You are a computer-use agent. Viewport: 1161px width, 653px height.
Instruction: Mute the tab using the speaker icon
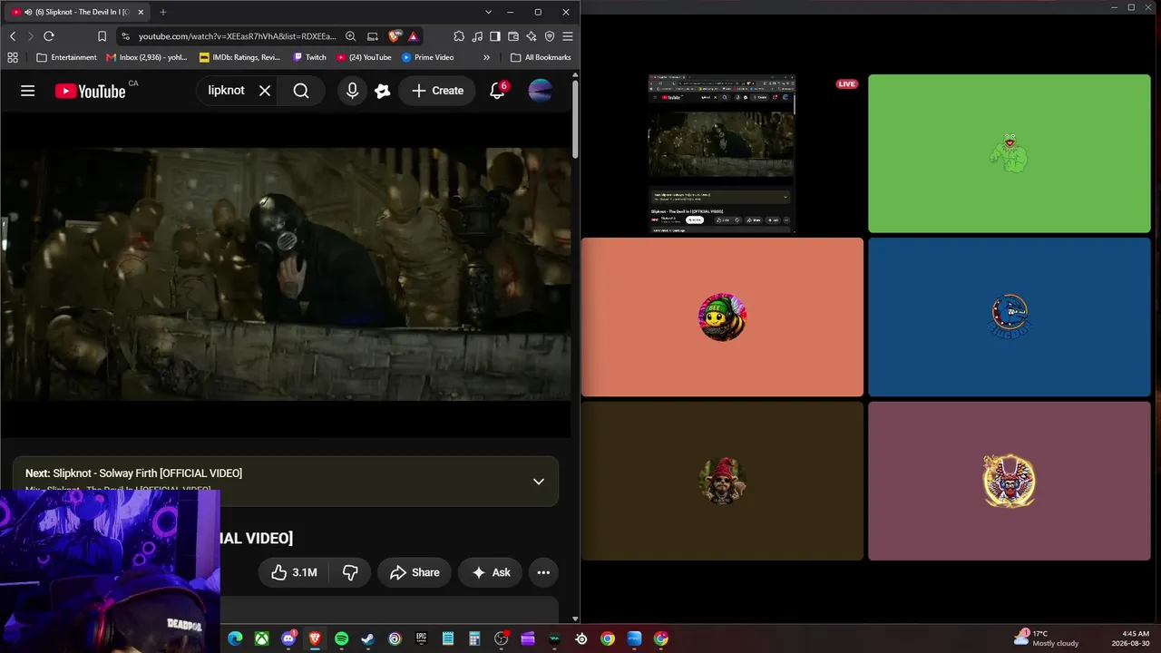tap(28, 12)
